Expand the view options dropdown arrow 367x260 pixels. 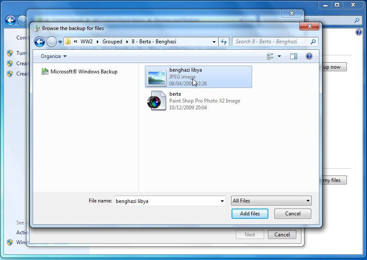click(x=280, y=56)
